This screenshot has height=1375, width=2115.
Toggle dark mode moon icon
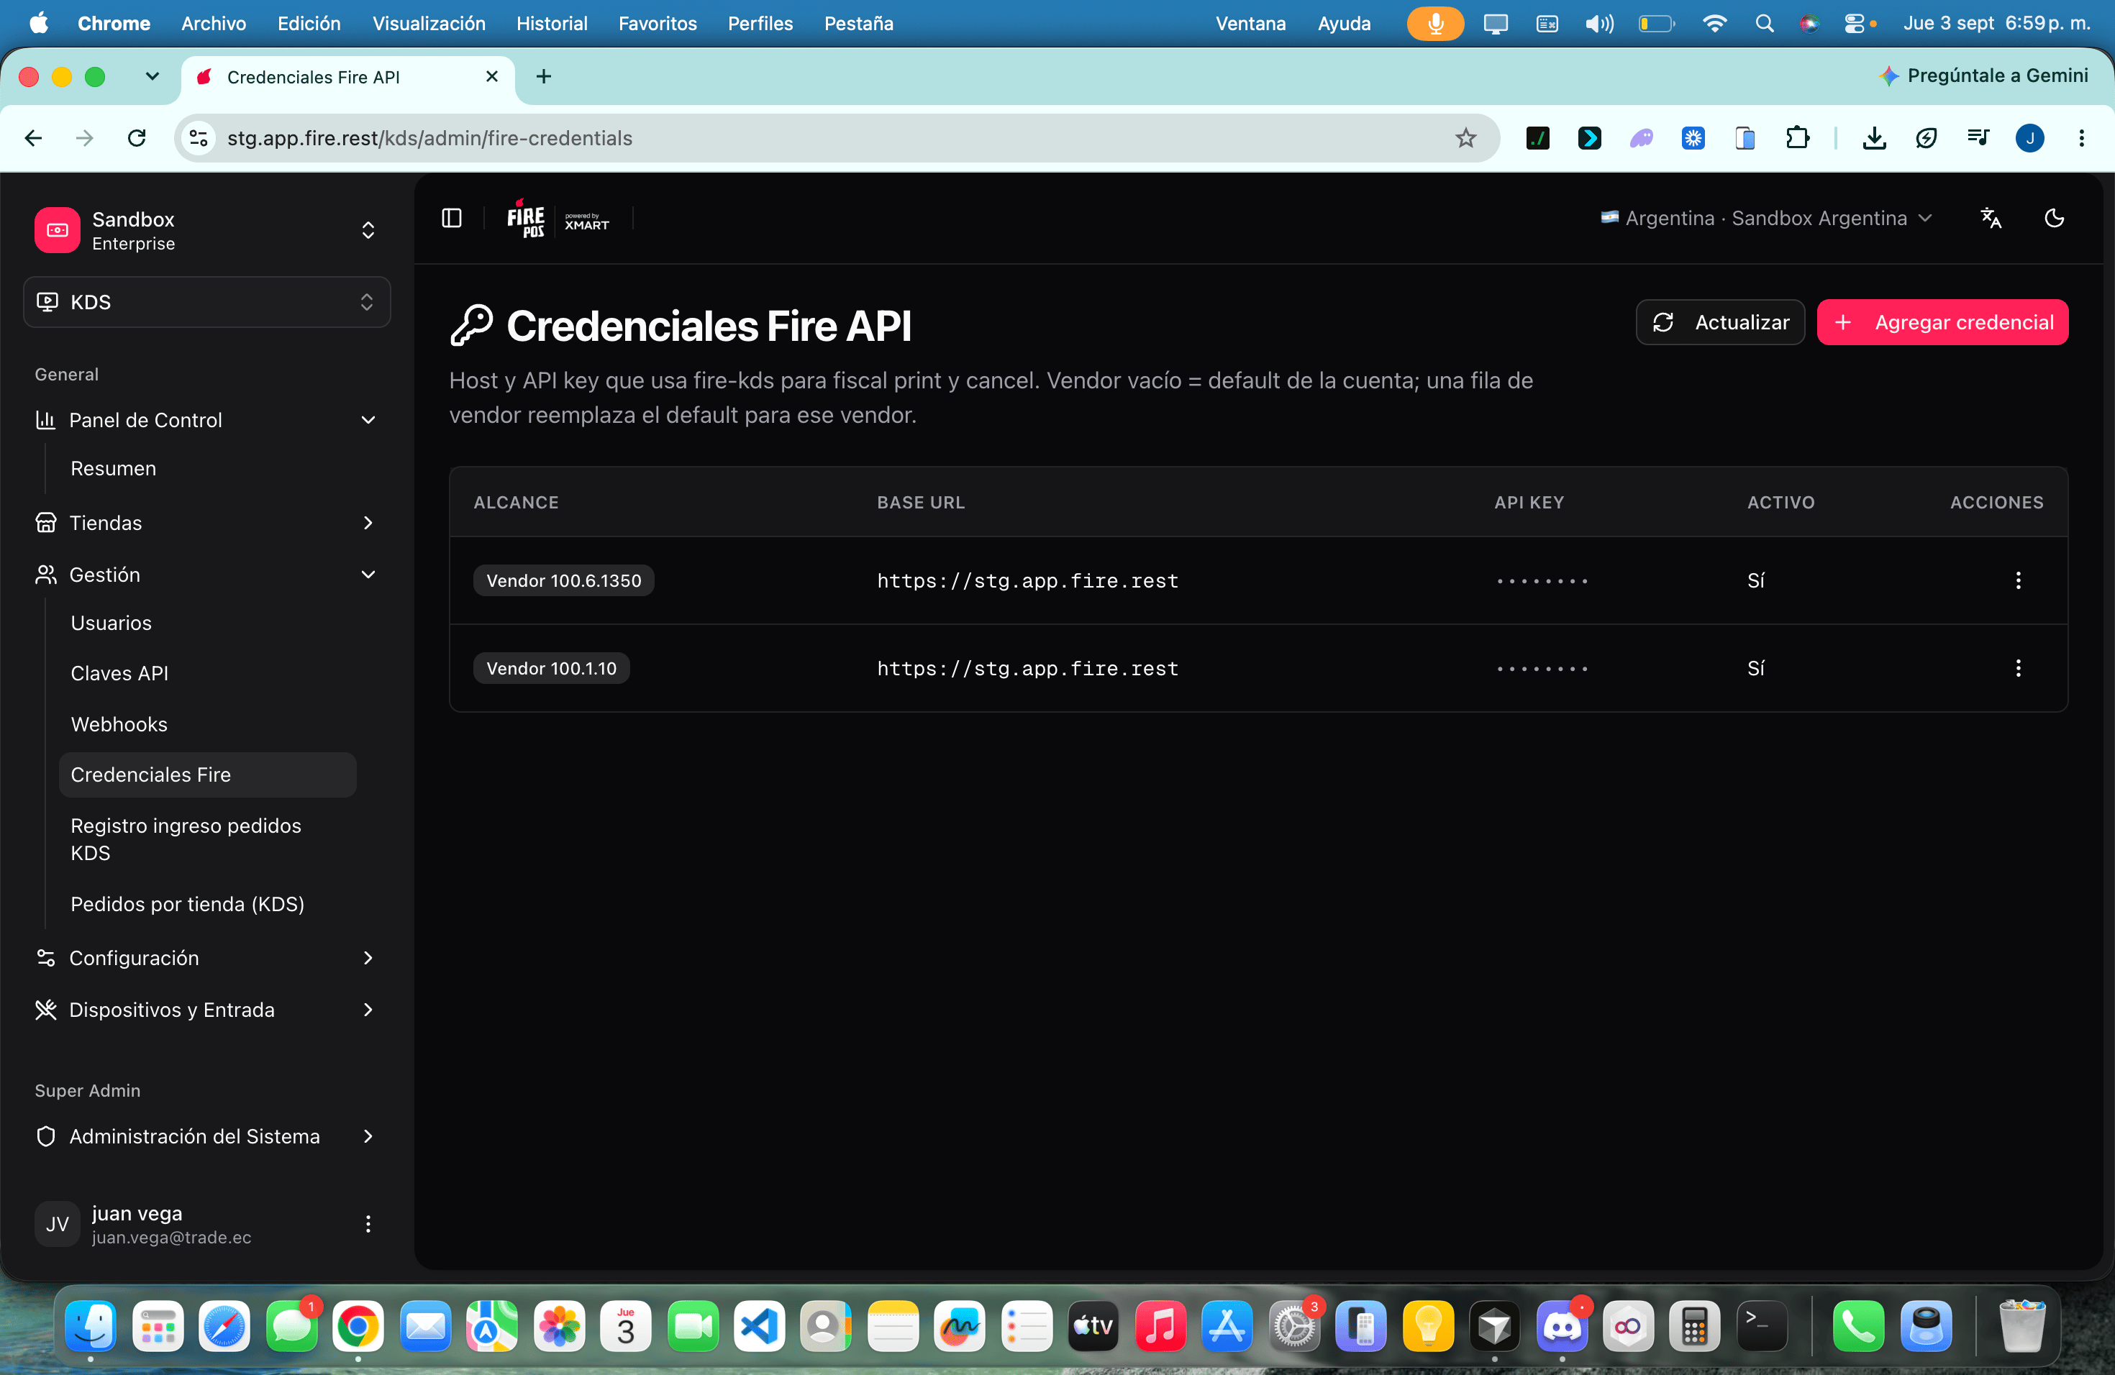tap(2055, 218)
